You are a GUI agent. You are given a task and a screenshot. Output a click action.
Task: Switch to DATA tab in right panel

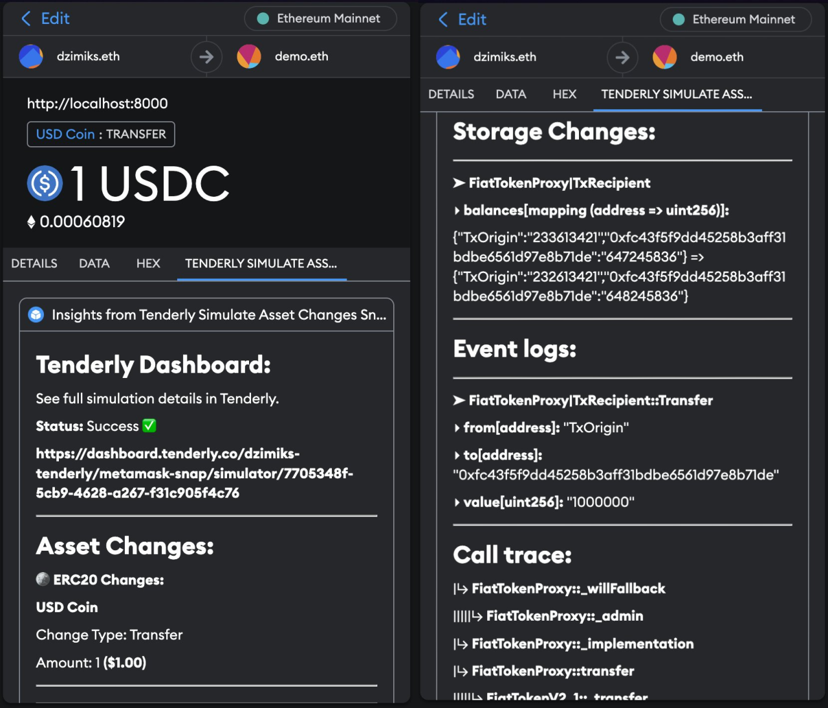point(511,94)
